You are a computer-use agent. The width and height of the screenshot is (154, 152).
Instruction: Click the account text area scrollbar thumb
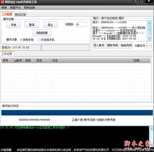click(x=149, y=30)
